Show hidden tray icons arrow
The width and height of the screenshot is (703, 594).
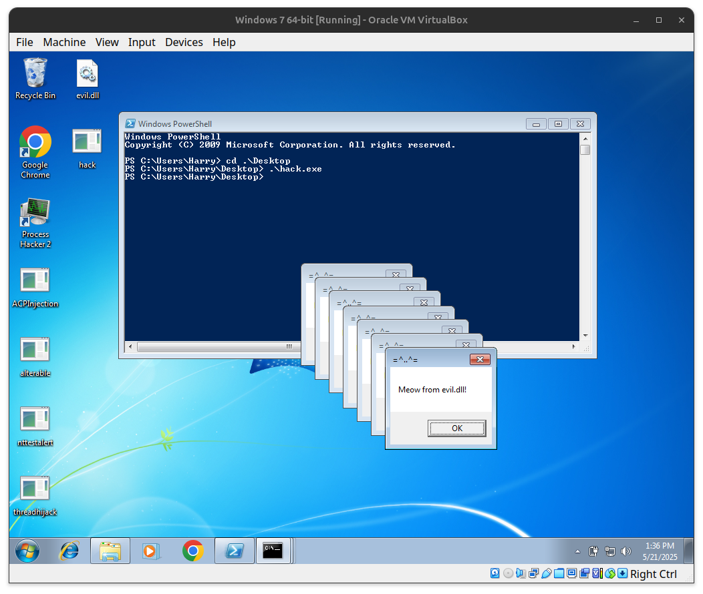[577, 551]
